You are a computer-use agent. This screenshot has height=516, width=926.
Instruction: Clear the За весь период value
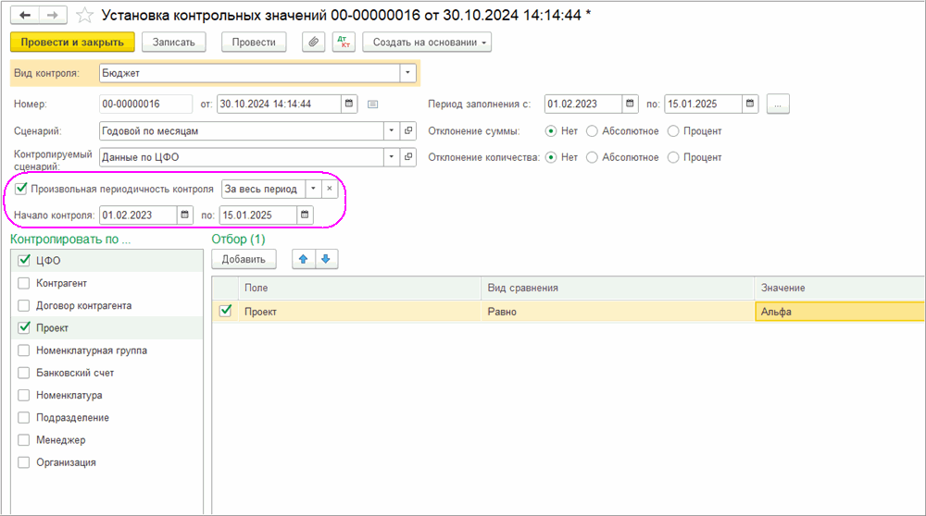(329, 189)
